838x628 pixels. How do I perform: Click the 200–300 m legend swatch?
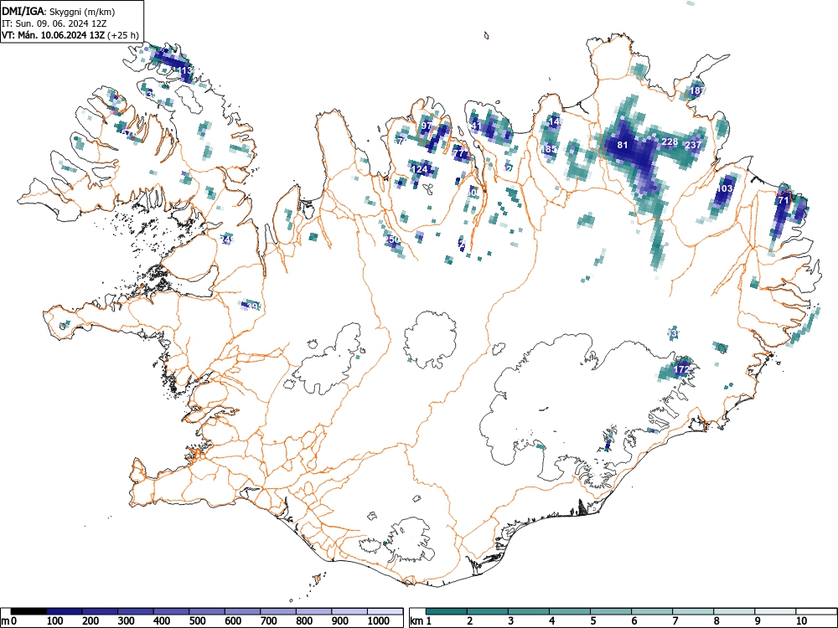[x=101, y=611]
